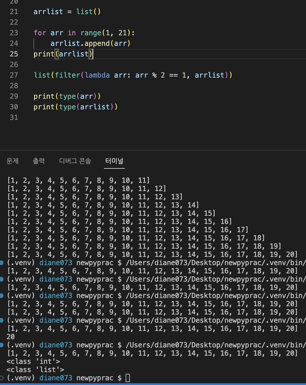Click empty line number 31 in the gutter
Viewport: 306px width, 385px height.
point(14,118)
